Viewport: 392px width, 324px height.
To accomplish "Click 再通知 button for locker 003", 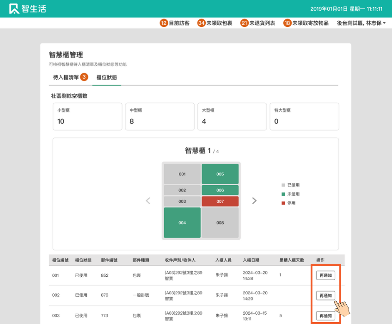I will click(325, 316).
